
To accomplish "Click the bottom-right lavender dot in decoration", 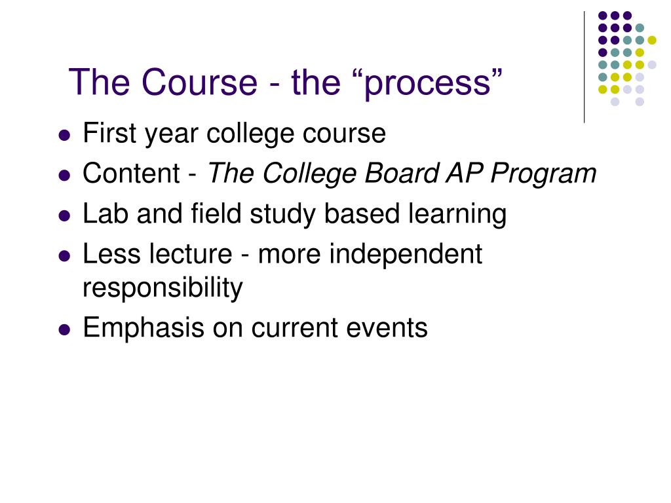I will [x=640, y=102].
